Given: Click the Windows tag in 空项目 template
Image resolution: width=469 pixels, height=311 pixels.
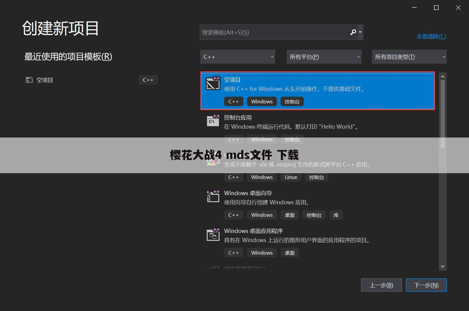Looking at the screenshot, I should point(262,102).
